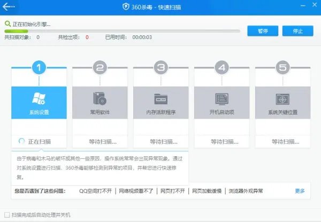Select step 3 circle marker
Screen dimensions: 321x222
click(x=161, y=67)
